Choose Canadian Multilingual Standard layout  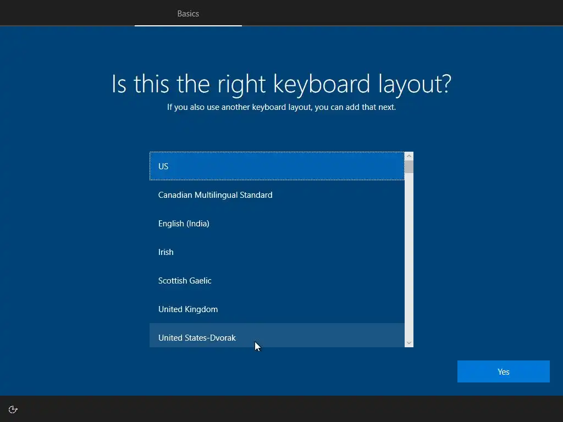point(277,195)
